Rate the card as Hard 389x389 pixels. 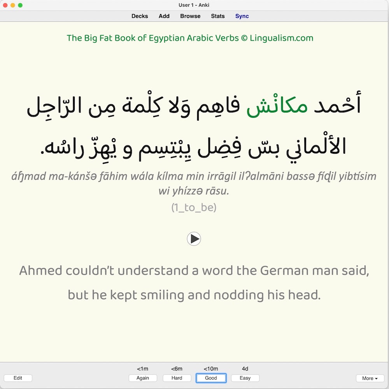tap(177, 378)
